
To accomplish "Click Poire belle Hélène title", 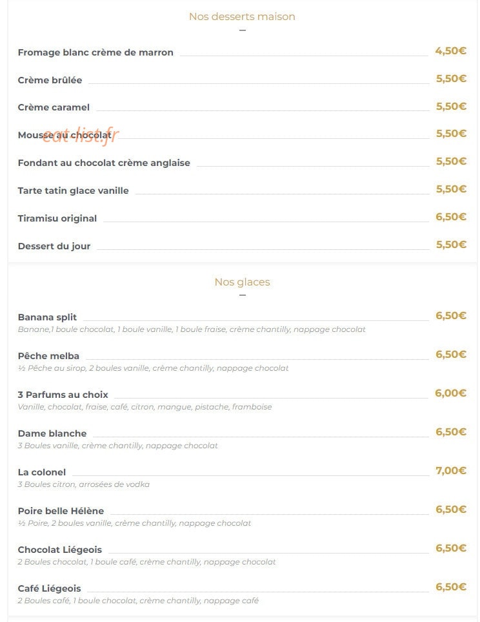I will tap(61, 510).
